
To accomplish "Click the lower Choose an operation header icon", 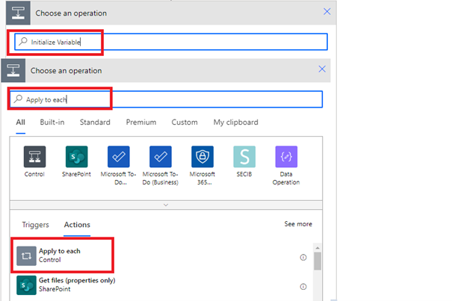I will [x=13, y=70].
